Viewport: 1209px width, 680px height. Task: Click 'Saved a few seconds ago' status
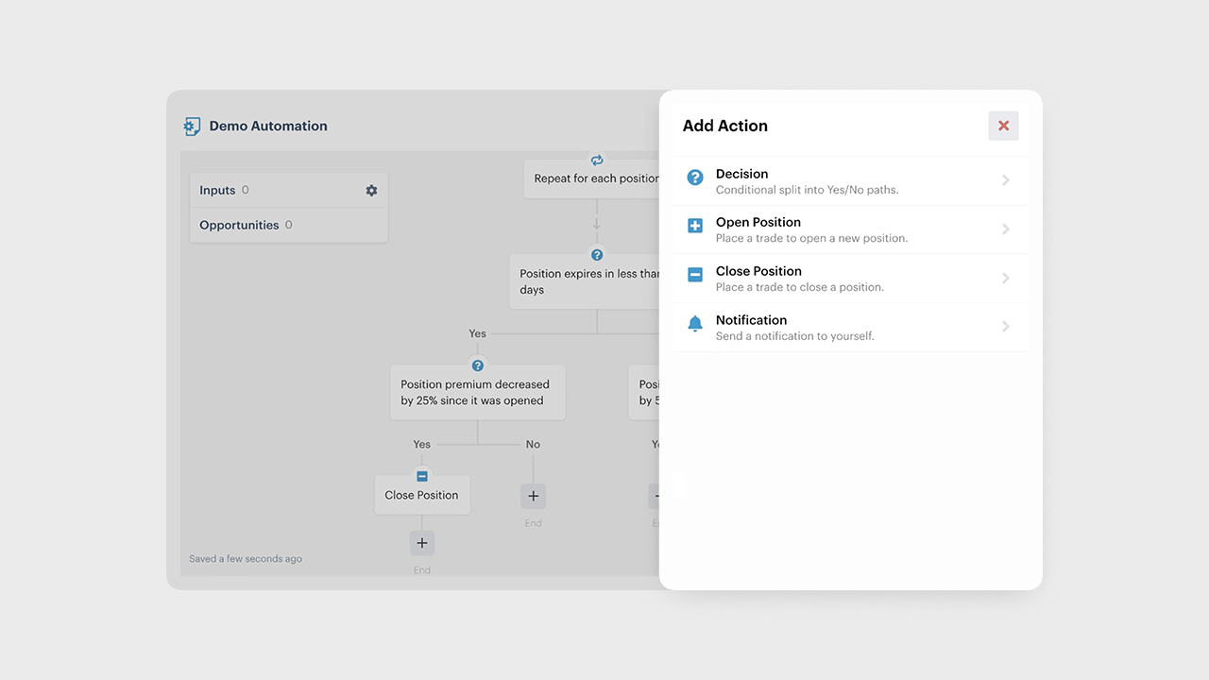click(246, 559)
